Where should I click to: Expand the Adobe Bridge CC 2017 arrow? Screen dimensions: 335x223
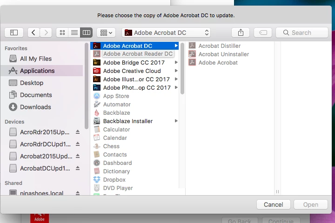pyautogui.click(x=176, y=62)
